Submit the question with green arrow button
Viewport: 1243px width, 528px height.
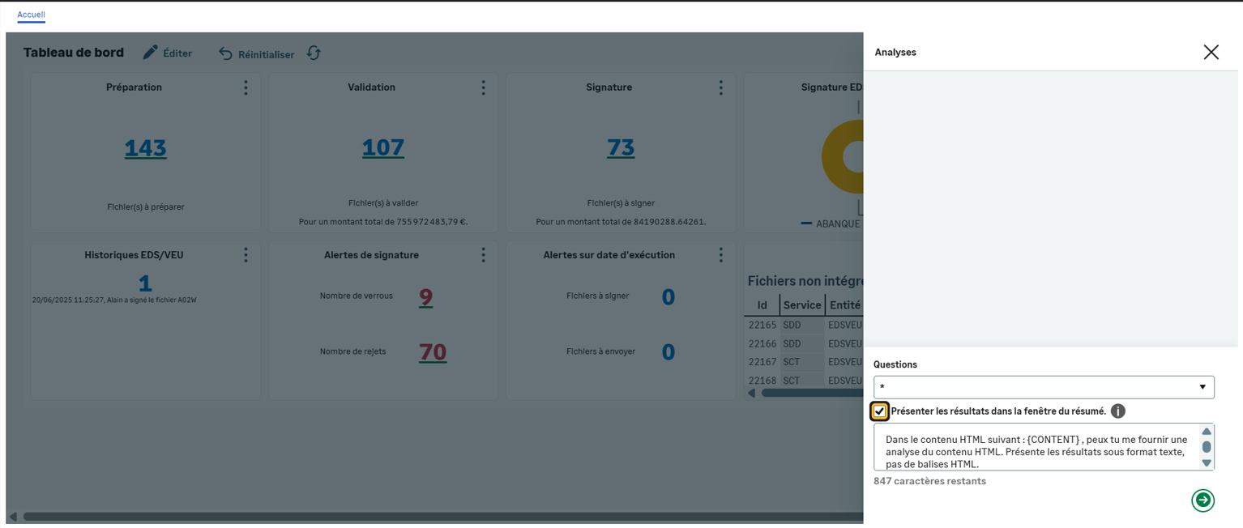point(1202,500)
